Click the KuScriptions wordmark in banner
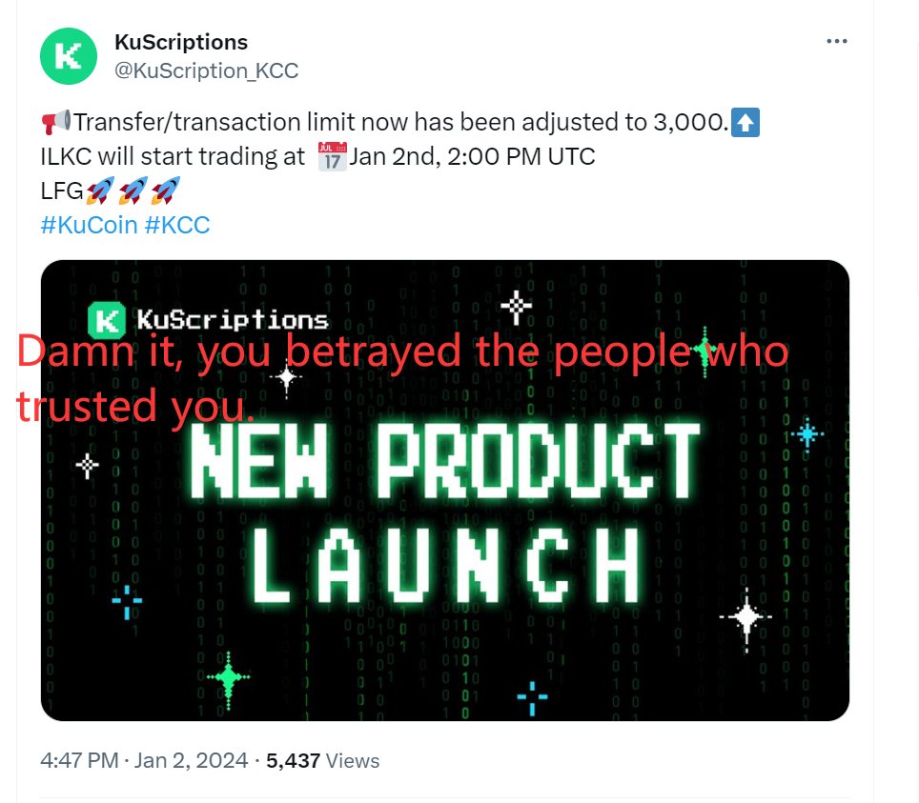The width and height of the screenshot is (919, 803). [x=233, y=320]
